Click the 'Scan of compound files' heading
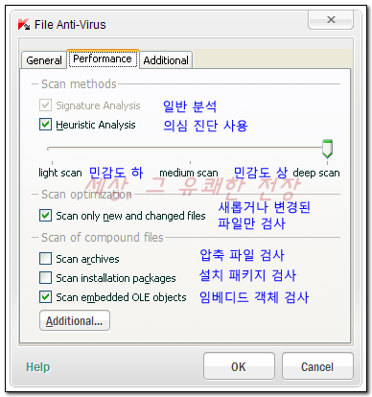Viewport: 372px width, 397px height. tap(103, 238)
